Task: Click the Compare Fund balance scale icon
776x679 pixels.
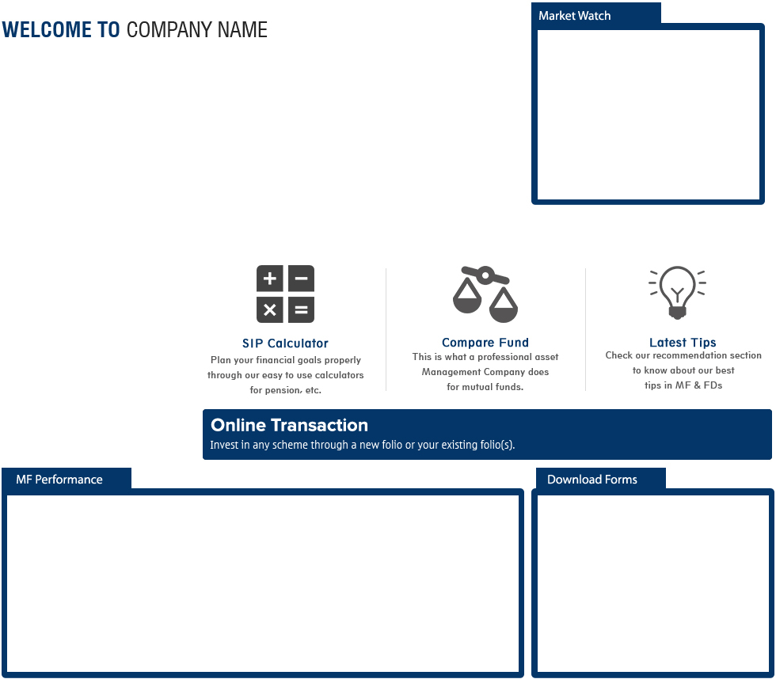Action: 485,294
